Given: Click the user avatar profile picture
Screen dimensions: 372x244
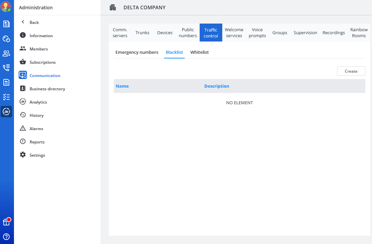Looking at the screenshot, I should pyautogui.click(x=6, y=7).
